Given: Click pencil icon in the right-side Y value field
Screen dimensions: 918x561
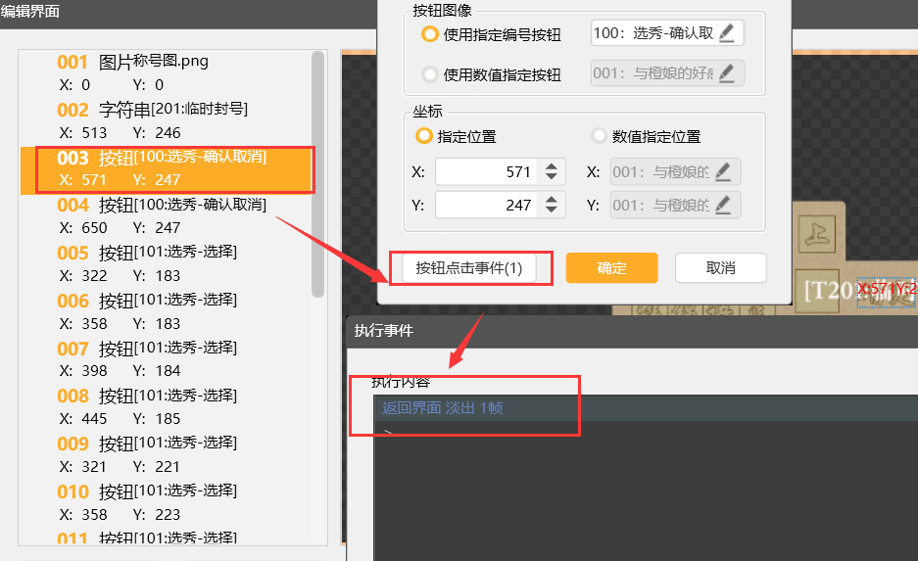Looking at the screenshot, I should point(723,206).
